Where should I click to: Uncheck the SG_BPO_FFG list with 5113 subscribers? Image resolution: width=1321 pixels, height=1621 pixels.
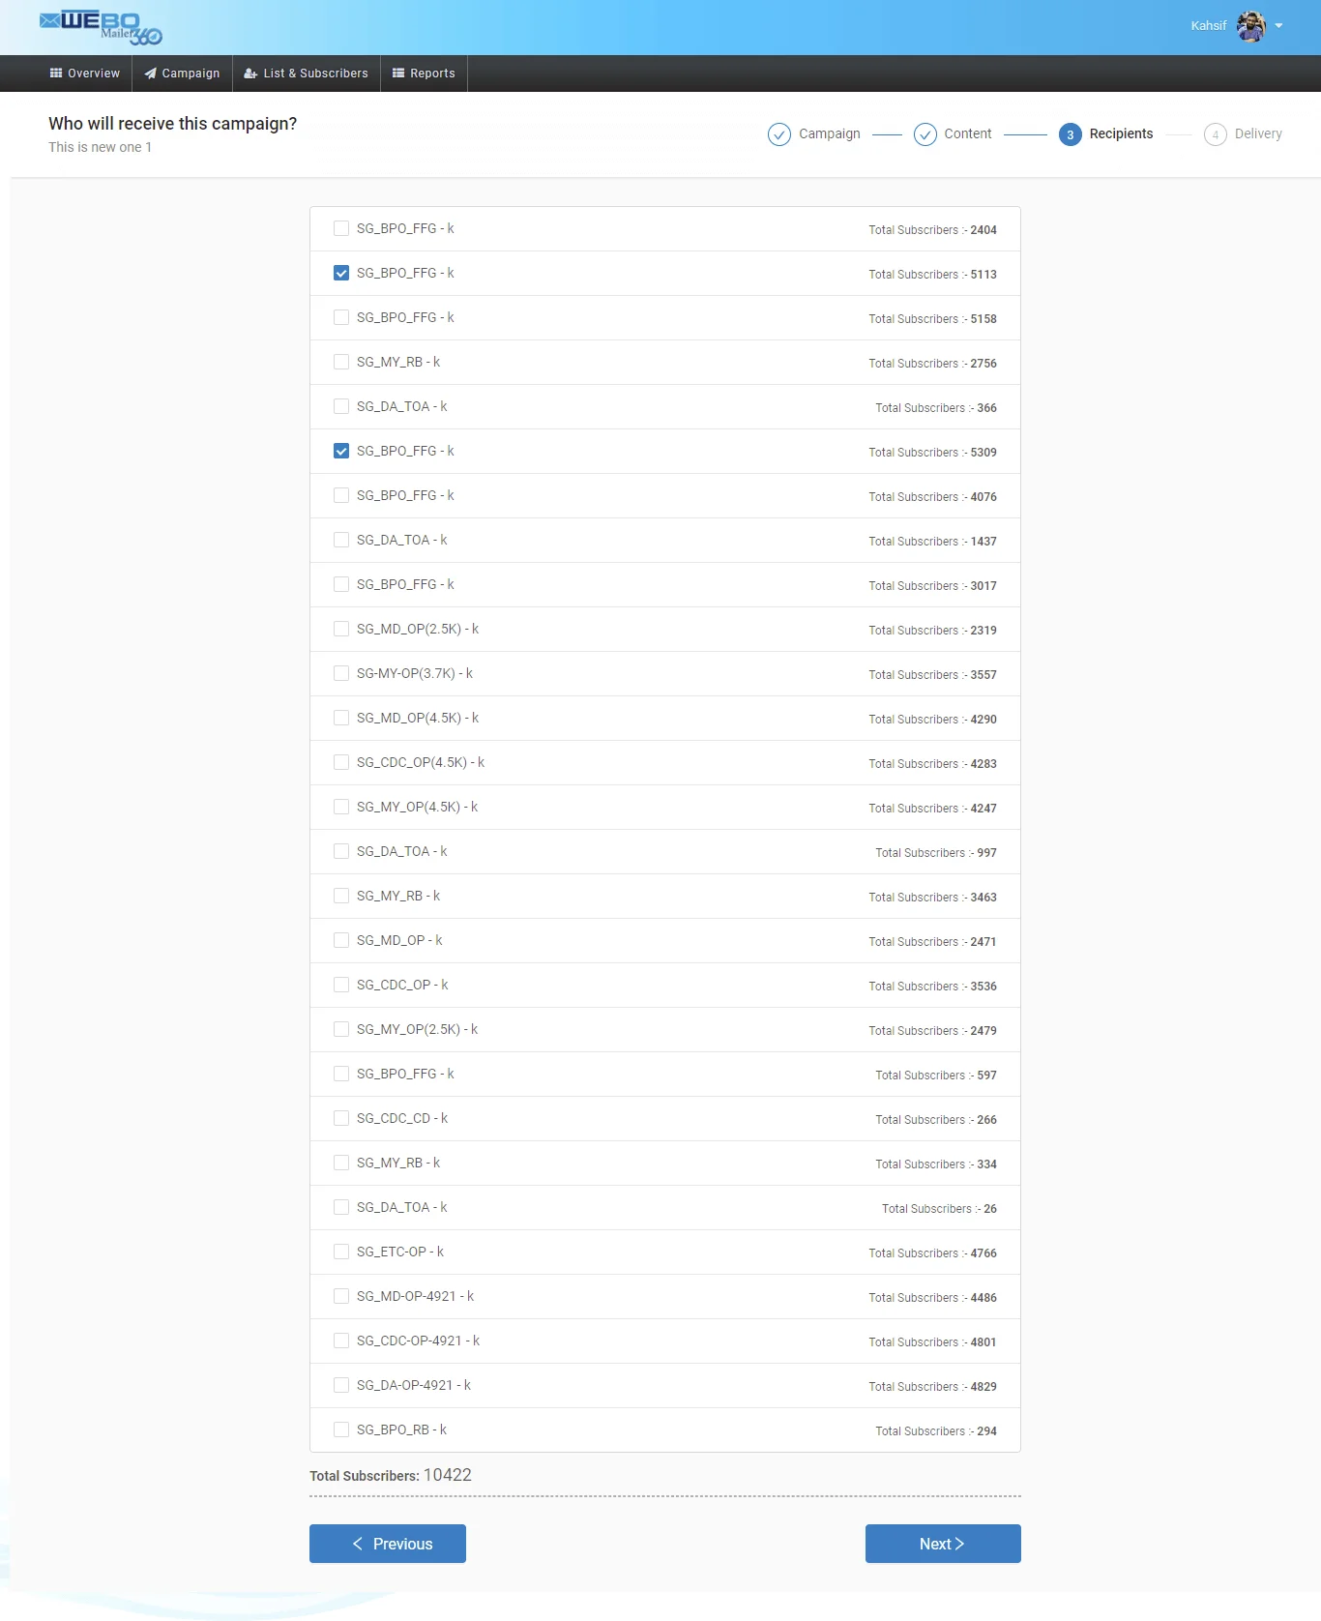(341, 274)
